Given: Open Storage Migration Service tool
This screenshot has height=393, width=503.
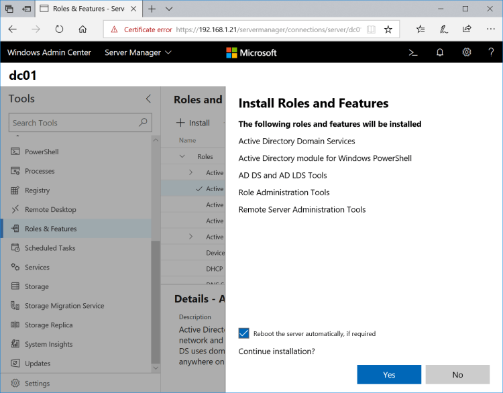Looking at the screenshot, I should 64,306.
